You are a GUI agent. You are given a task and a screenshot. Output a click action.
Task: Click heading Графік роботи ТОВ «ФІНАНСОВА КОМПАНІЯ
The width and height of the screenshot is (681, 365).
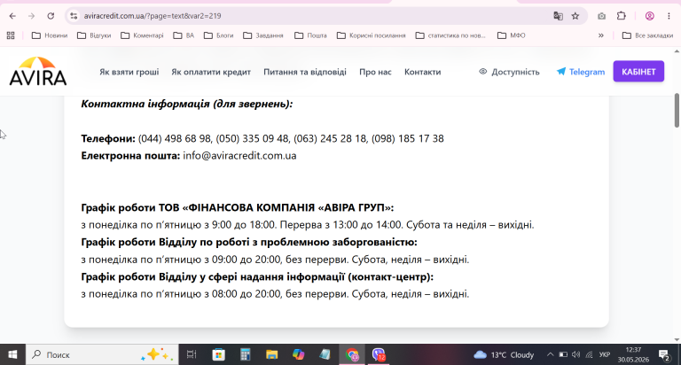coord(238,208)
